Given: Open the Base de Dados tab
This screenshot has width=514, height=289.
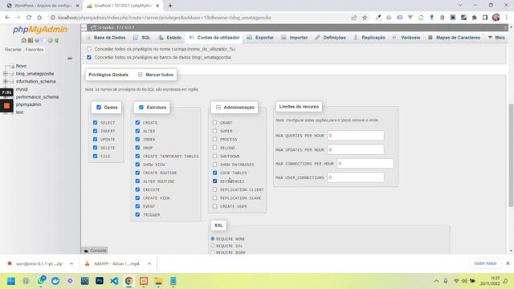Looking at the screenshot, I should tap(105, 38).
